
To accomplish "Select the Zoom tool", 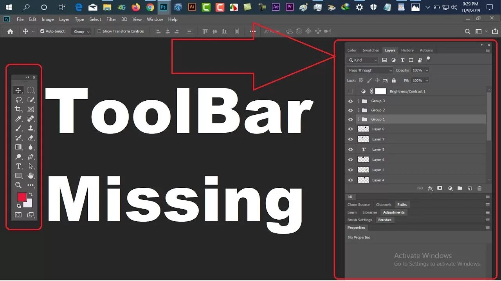I will tap(18, 185).
